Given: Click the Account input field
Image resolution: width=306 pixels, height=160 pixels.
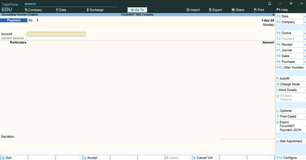Looking at the screenshot, I should (x=56, y=34).
